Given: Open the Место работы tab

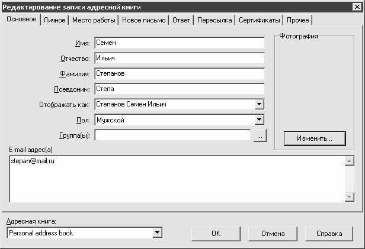Looking at the screenshot, I should click(x=94, y=20).
